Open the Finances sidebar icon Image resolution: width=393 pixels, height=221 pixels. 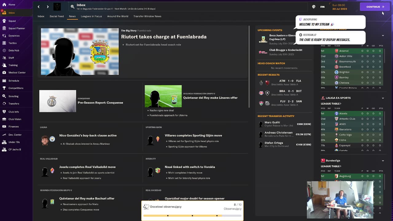click(x=4, y=126)
